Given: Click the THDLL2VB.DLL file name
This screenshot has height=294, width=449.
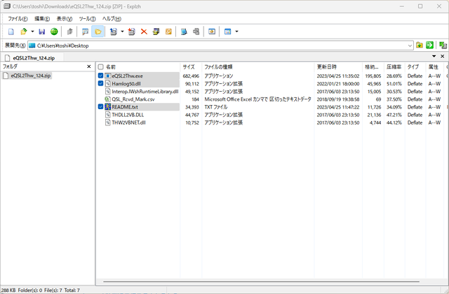Looking at the screenshot, I should tap(128, 115).
